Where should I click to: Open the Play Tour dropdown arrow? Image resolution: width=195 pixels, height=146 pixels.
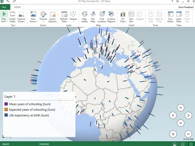(7, 21)
